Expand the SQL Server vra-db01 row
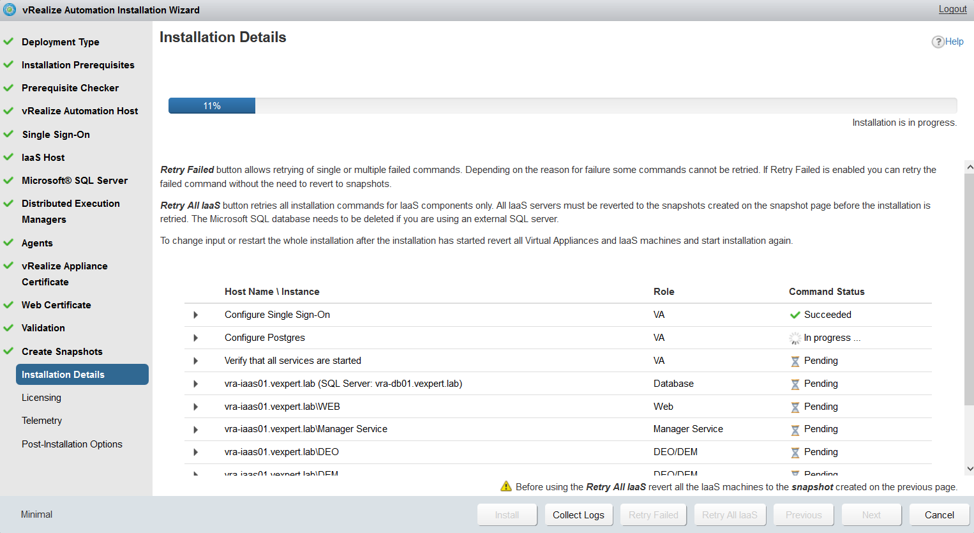This screenshot has width=974, height=533. coord(195,384)
